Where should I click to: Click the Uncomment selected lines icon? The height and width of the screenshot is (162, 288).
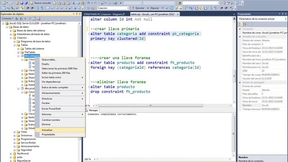coord(216,8)
